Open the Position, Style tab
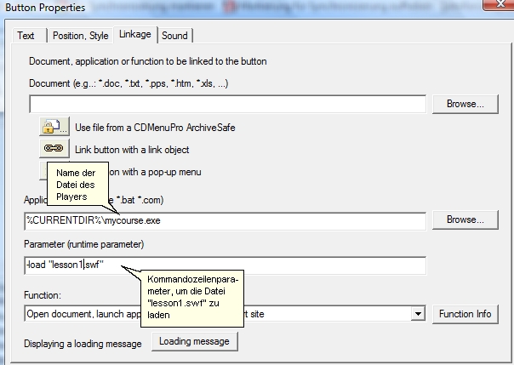The width and height of the screenshot is (514, 365). [81, 36]
